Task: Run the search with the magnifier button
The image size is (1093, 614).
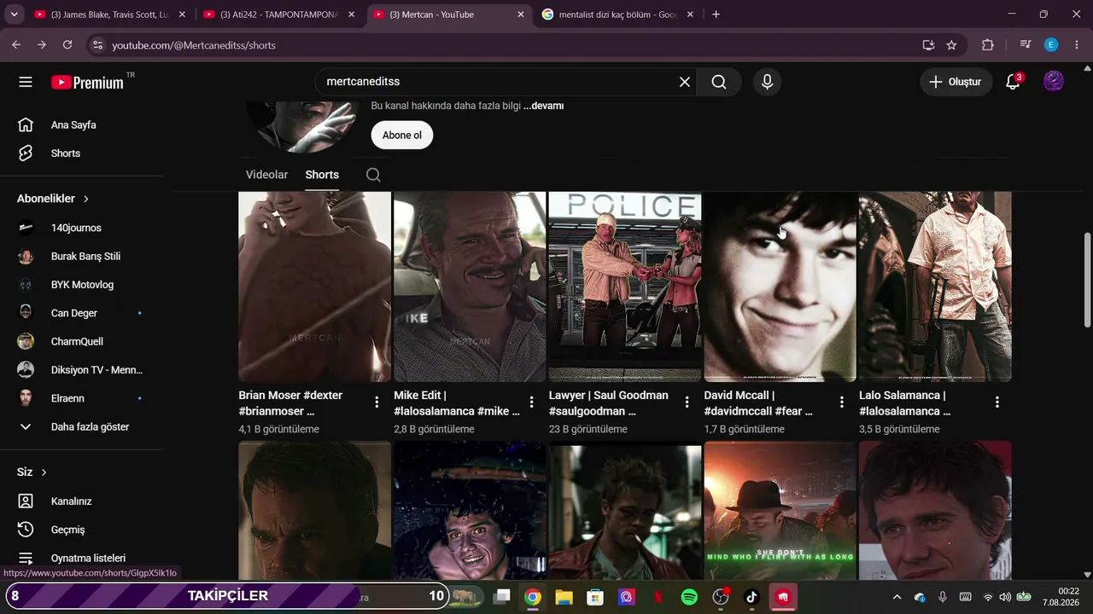Action: pyautogui.click(x=719, y=82)
